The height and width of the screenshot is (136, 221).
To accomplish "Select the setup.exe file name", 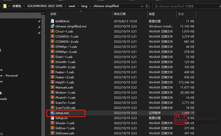I will coord(62,113).
